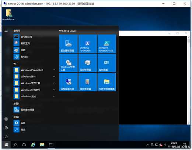Click the USB safely-remove tray icon
Image resolution: width=192 pixels, height=150 pixels.
[152, 145]
